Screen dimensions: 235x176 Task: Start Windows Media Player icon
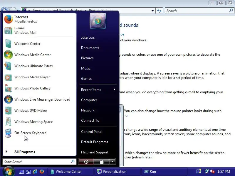tap(8, 77)
